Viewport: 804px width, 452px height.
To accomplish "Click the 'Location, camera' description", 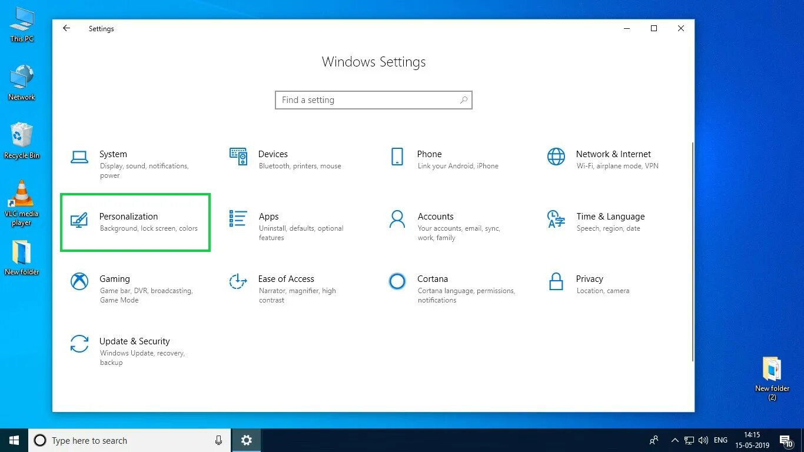I will point(603,291).
